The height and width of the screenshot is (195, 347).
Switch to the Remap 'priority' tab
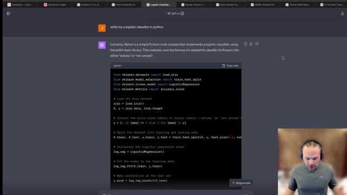point(194,5)
